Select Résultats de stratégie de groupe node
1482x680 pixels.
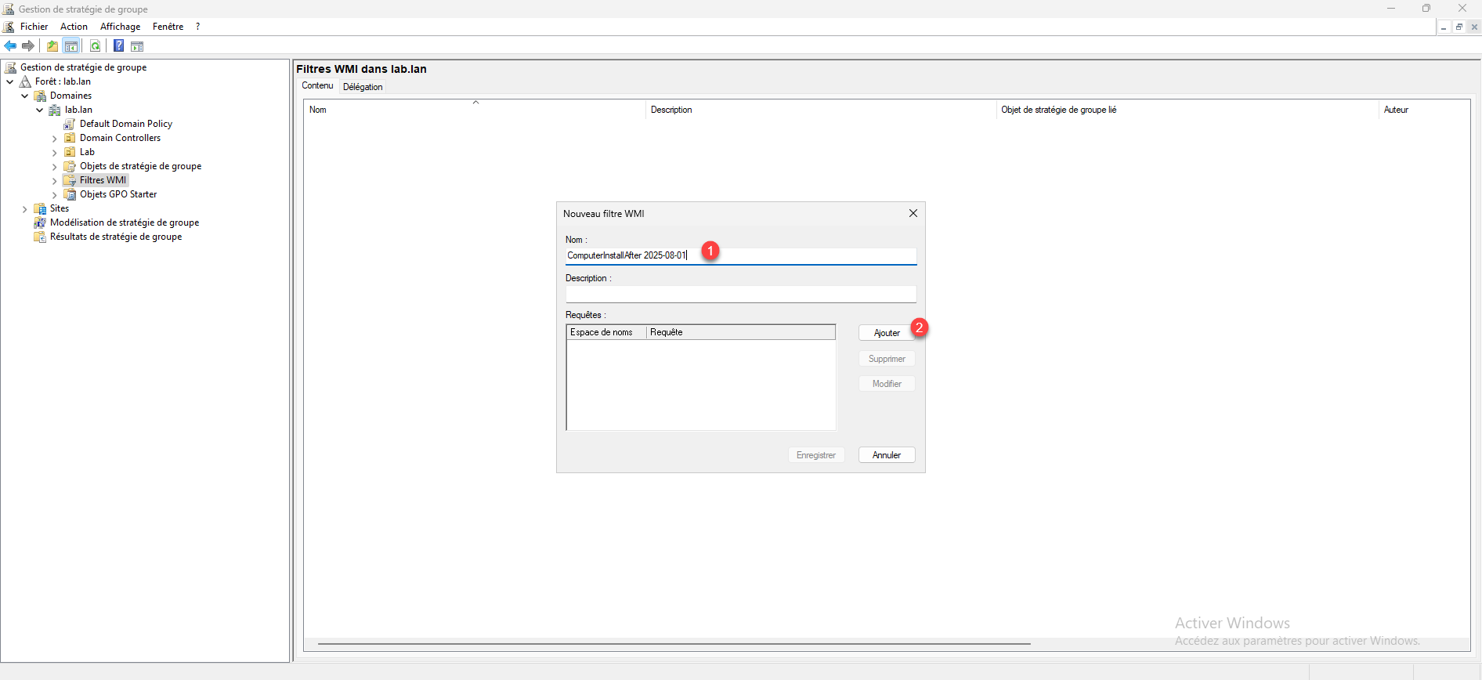pos(115,237)
